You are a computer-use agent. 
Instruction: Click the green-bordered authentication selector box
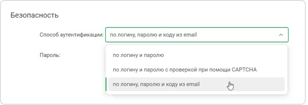click(197, 35)
